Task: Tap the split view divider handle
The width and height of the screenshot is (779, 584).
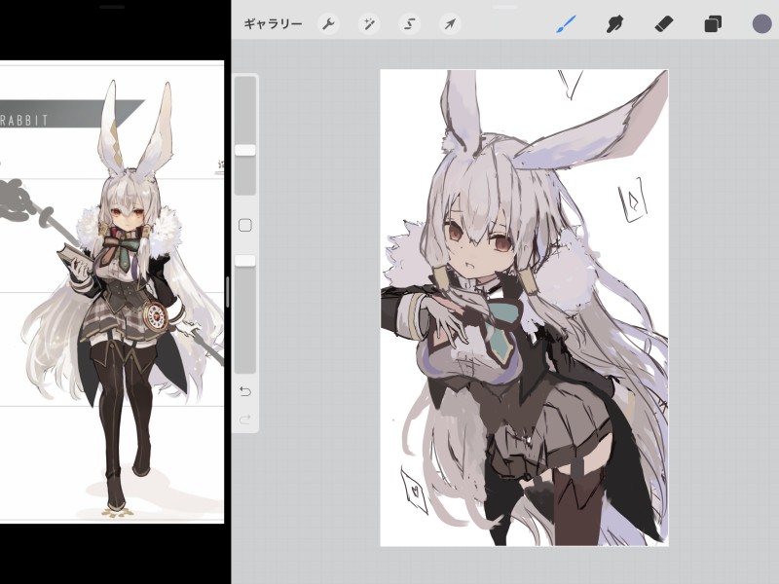Action: click(x=228, y=292)
